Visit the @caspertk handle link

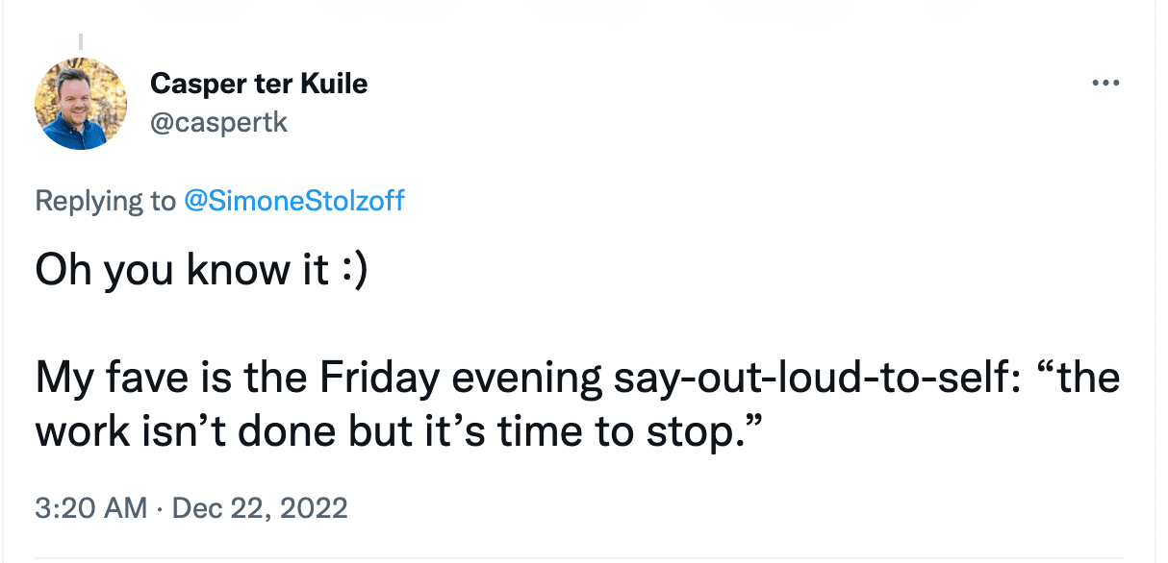219,123
